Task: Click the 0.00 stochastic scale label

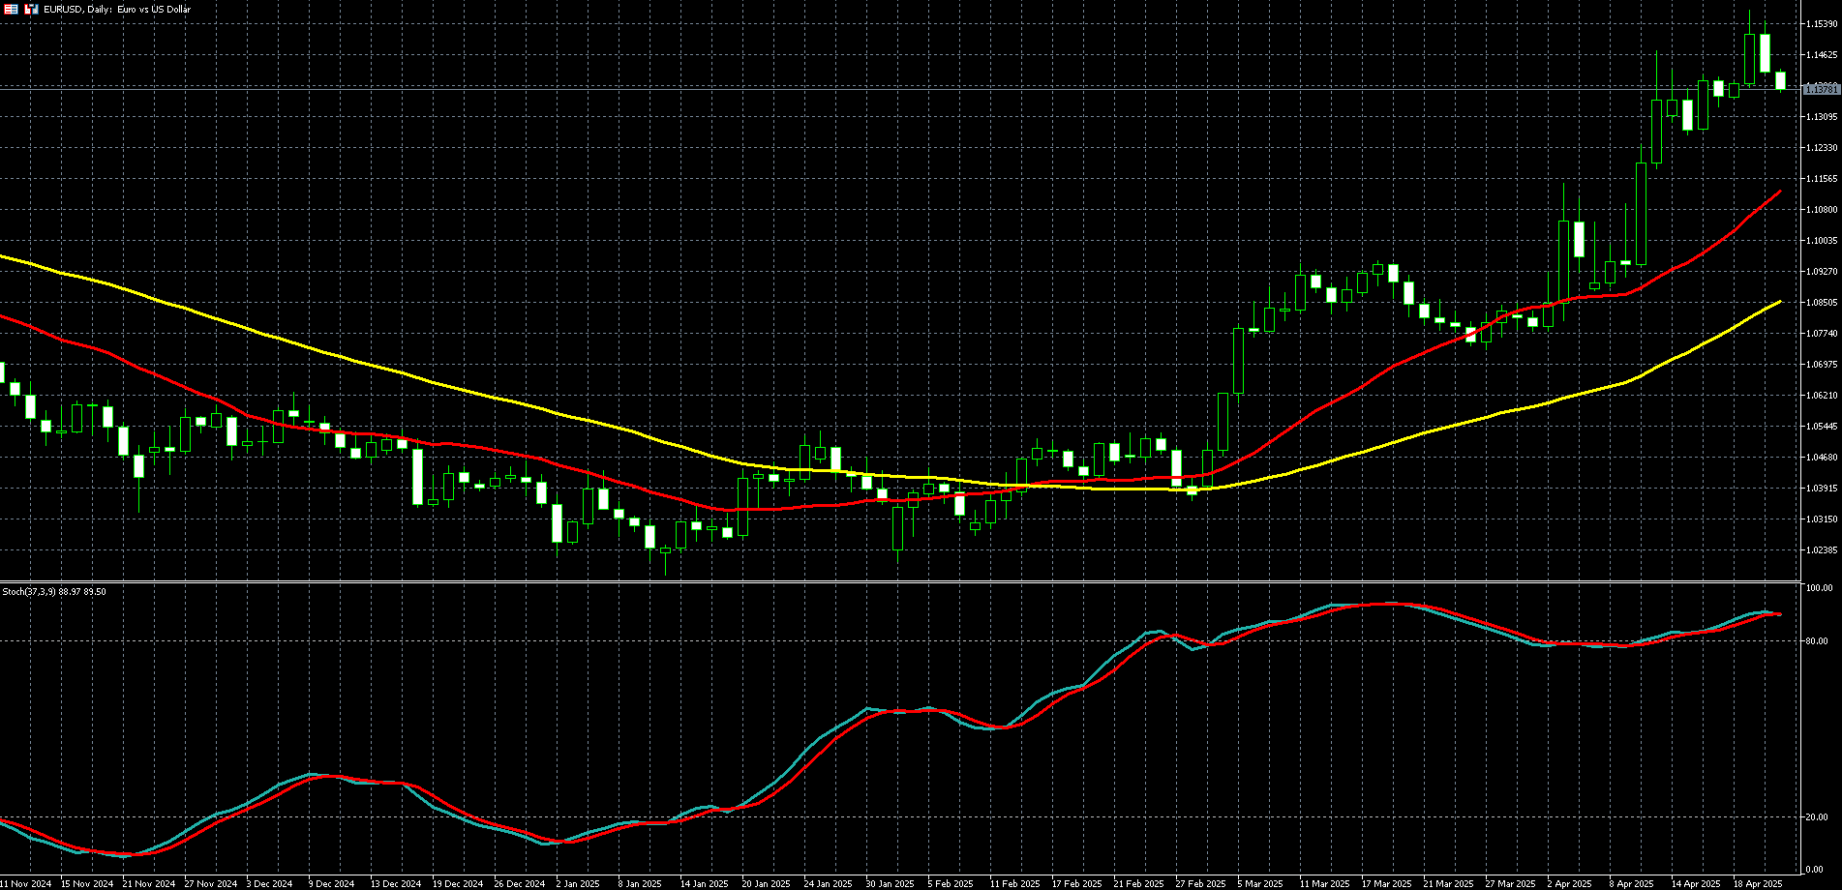Action: [1815, 869]
